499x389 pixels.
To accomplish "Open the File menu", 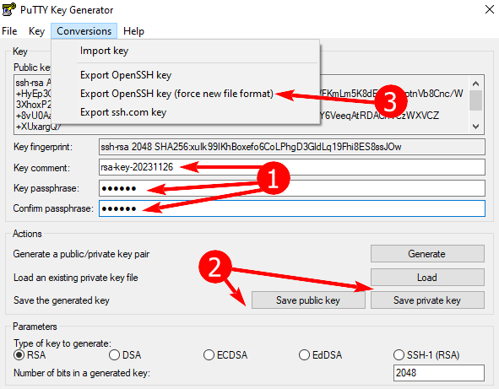I will tap(9, 31).
